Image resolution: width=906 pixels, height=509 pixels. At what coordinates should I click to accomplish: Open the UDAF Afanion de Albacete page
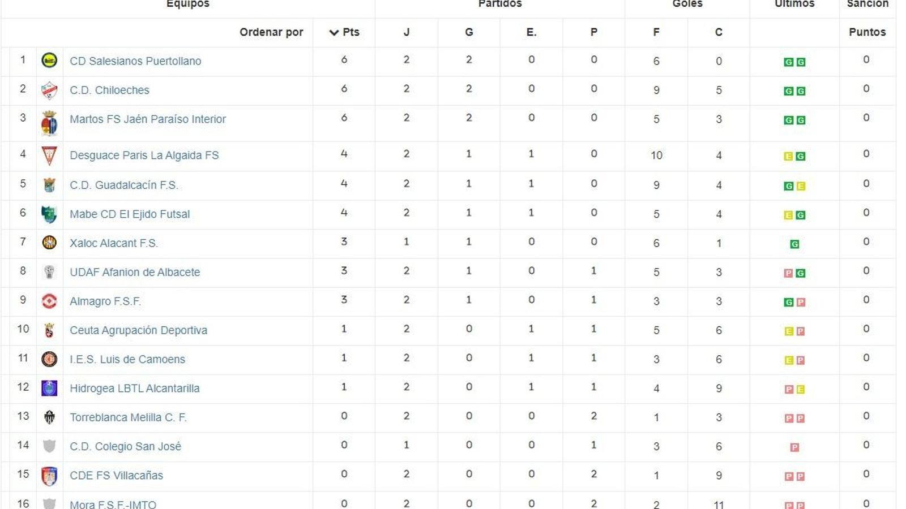coord(134,271)
